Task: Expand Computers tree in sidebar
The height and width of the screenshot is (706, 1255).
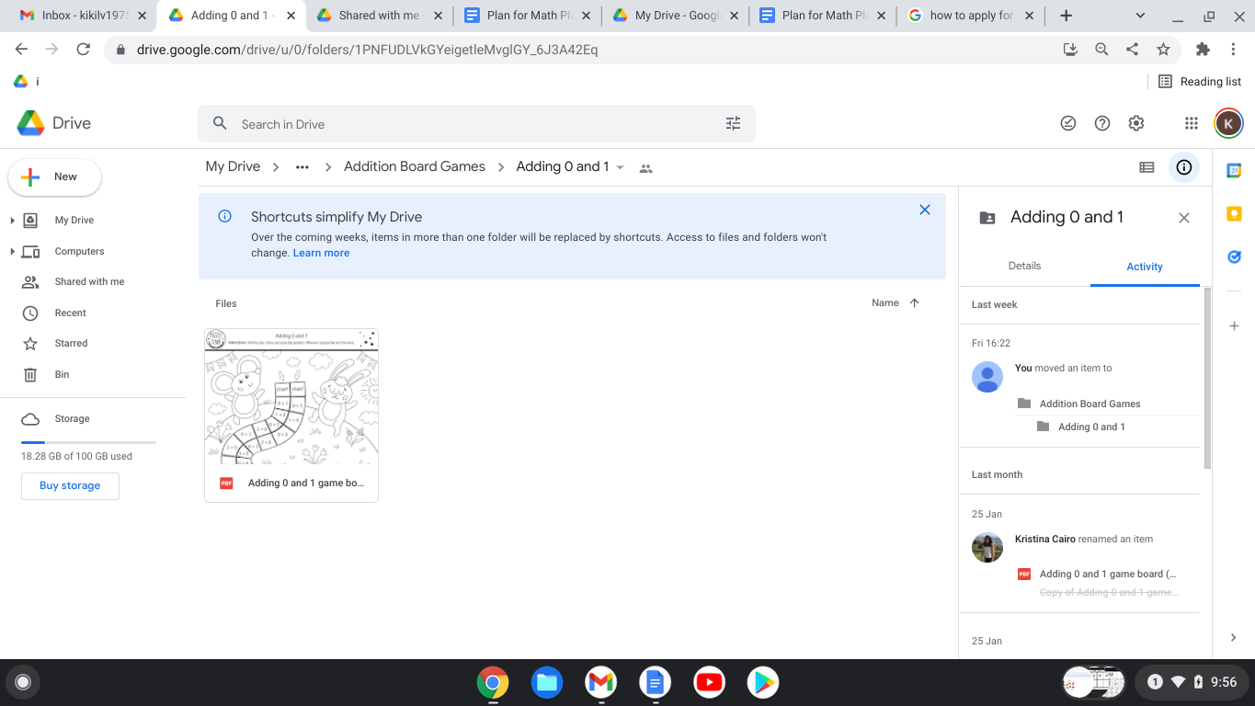Action: 12,252
